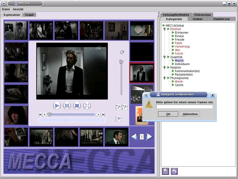Image resolution: width=238 pixels, height=179 pixels.
Task: Click the green arrow icon beside MECCAGlobal
Action: (164, 26)
